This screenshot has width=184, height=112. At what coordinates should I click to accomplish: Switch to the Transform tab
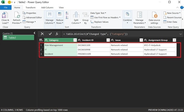[x=30, y=7]
